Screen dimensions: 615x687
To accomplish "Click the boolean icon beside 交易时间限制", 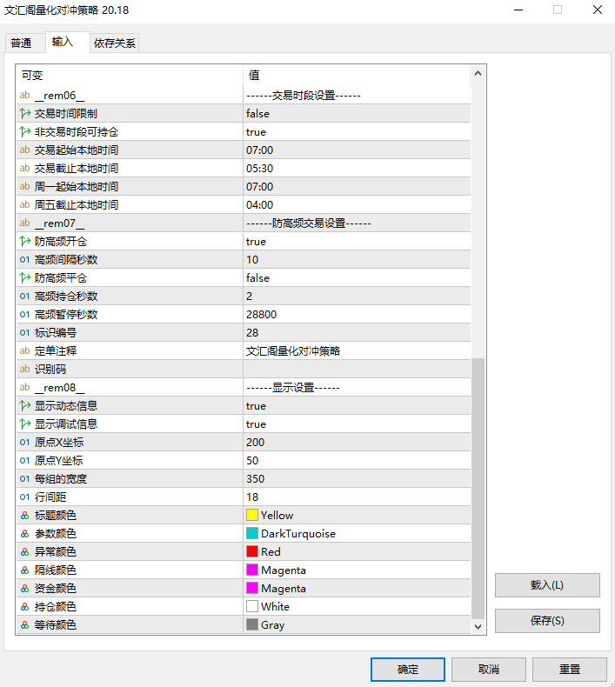I will (x=24, y=114).
